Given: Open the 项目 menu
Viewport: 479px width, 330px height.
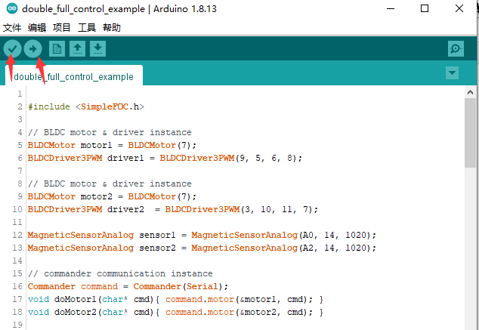Looking at the screenshot, I should click(x=62, y=28).
